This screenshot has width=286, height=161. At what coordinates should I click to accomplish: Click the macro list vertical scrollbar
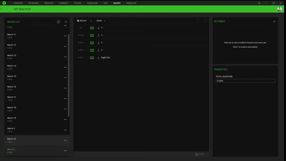(x=68, y=75)
